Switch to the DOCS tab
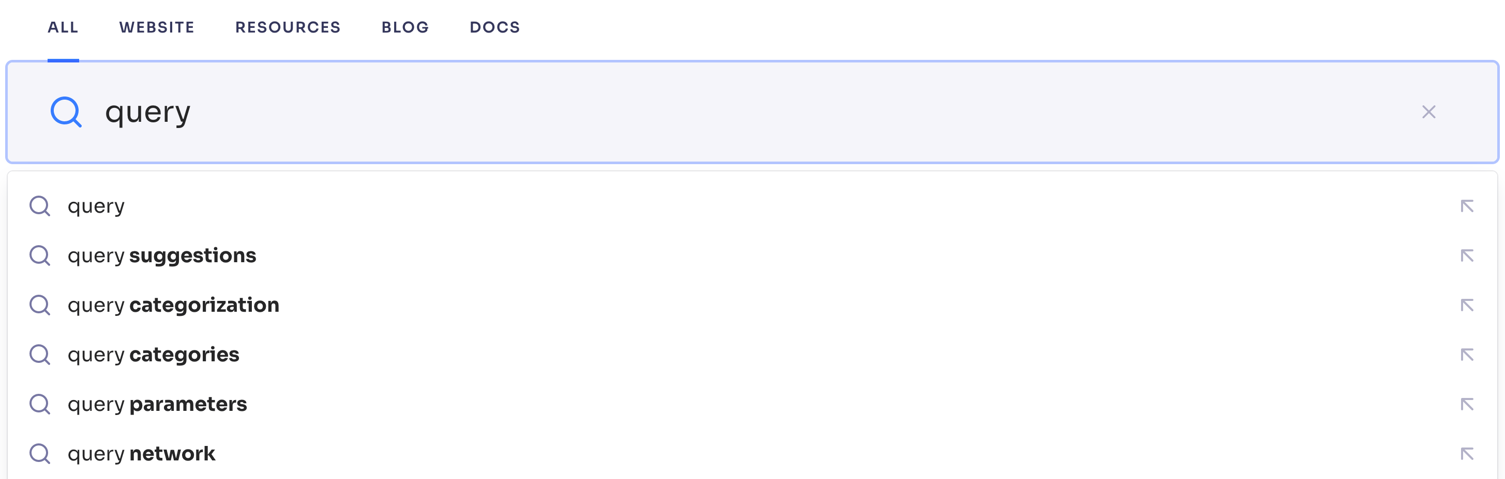The image size is (1505, 479). (x=494, y=27)
